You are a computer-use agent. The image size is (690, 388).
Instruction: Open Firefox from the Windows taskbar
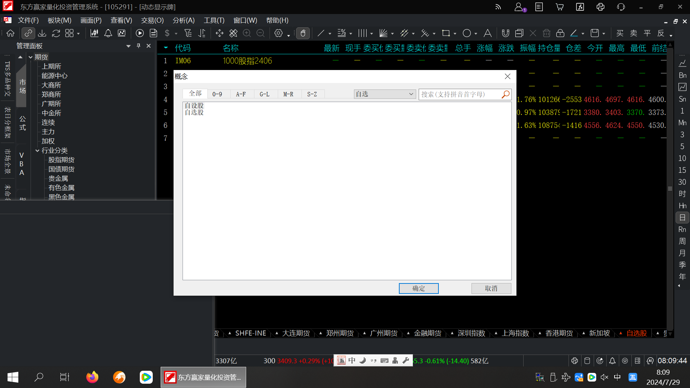[92, 377]
